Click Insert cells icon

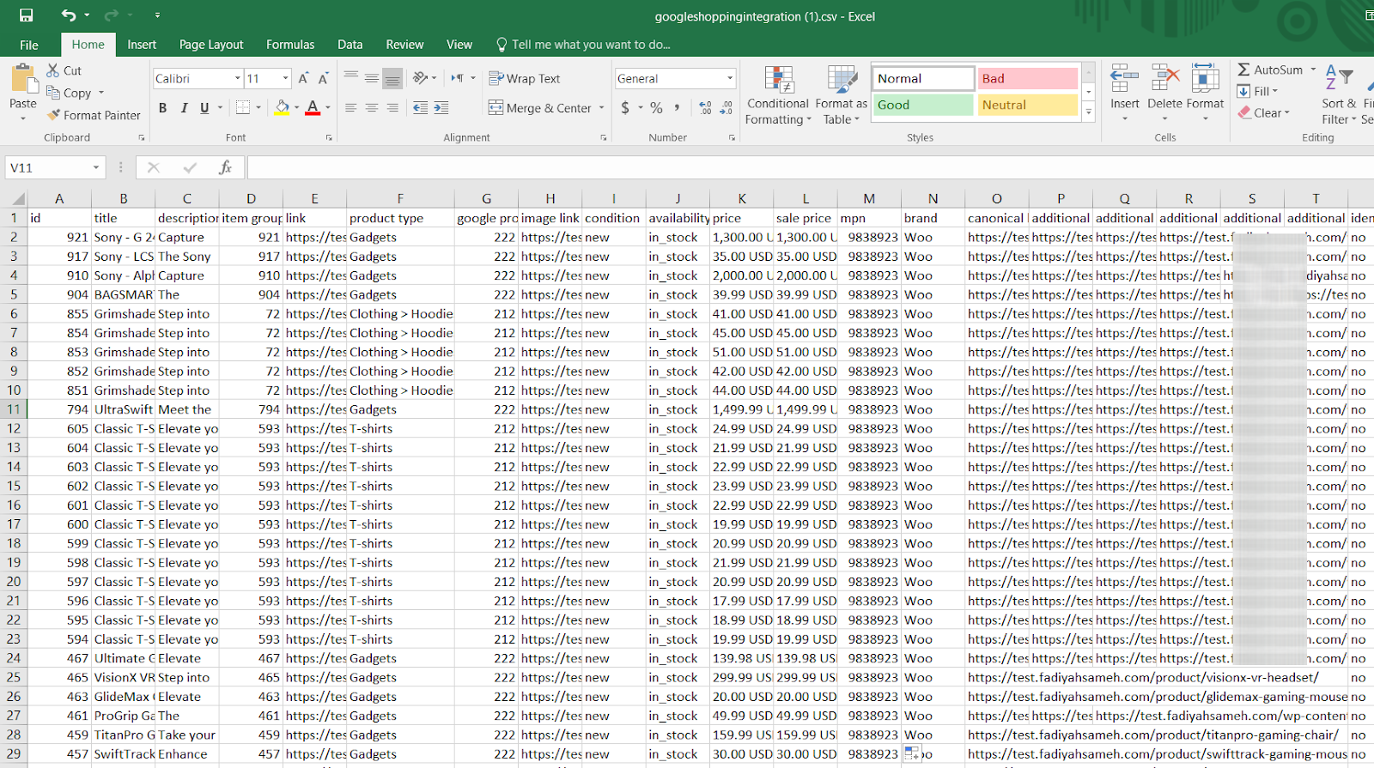[1124, 78]
